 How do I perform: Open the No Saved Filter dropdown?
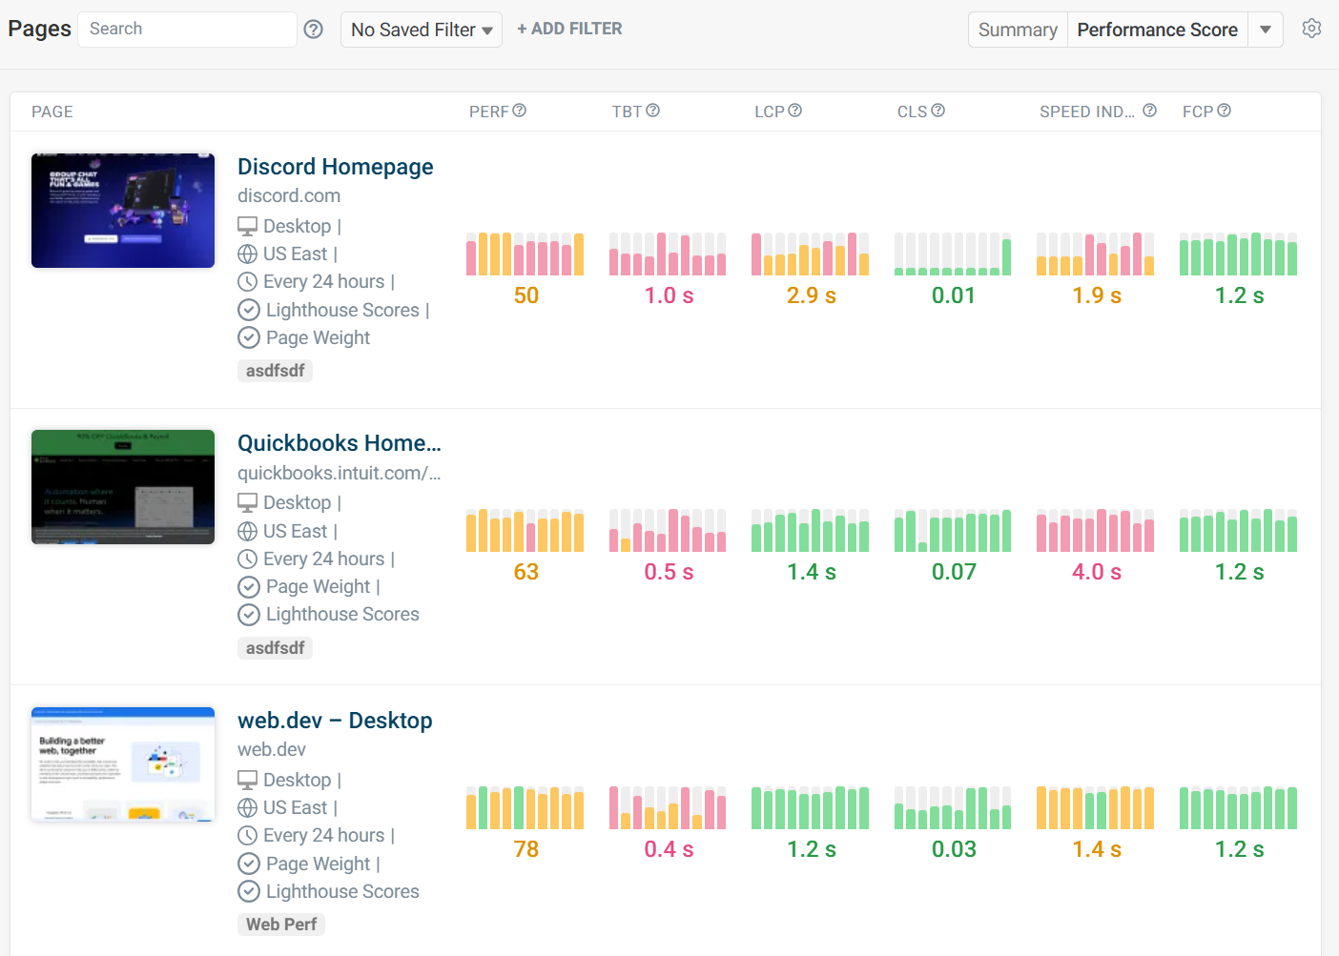click(422, 30)
